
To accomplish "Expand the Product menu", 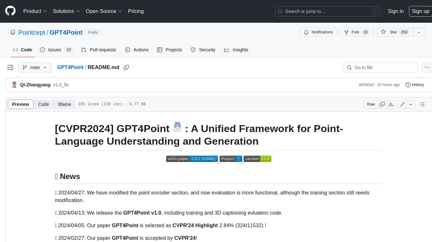I will (x=35, y=11).
